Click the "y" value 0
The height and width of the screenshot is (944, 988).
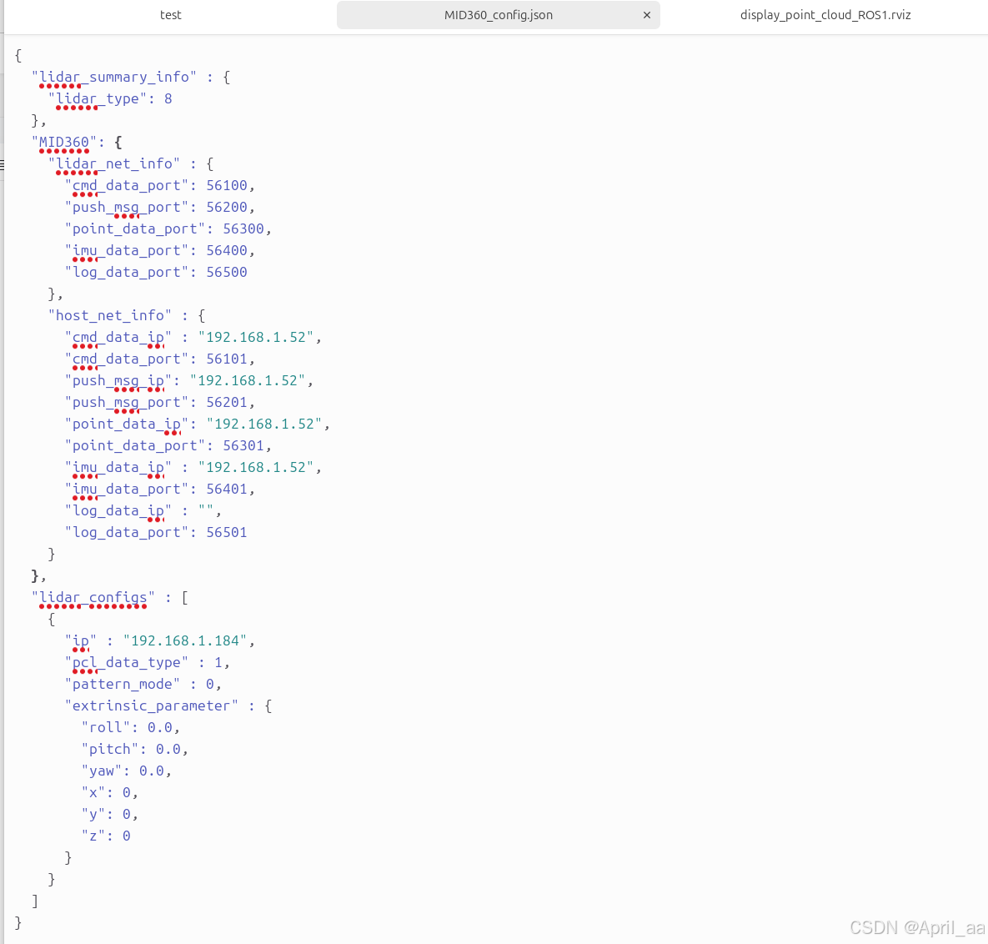coord(127,815)
